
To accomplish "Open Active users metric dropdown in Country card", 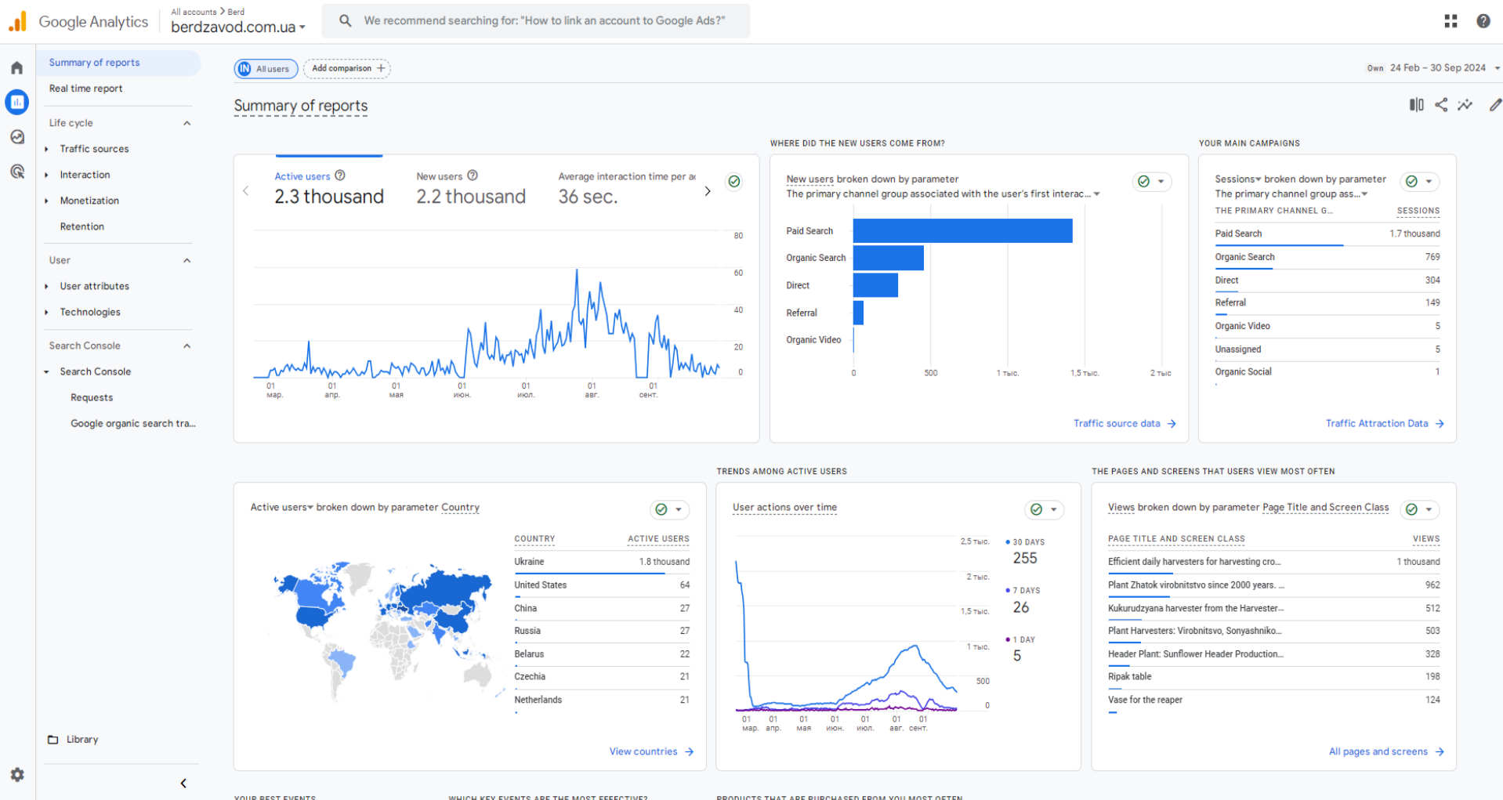I will (x=281, y=507).
